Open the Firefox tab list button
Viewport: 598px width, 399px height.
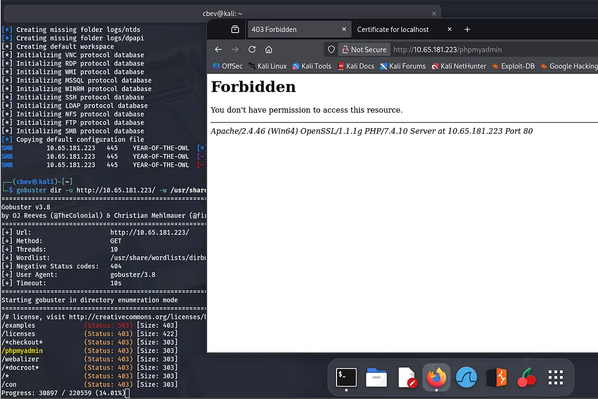click(235, 29)
